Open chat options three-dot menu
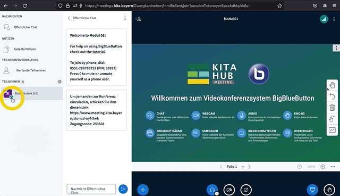This screenshot has width=340, height=196. (x=125, y=18)
